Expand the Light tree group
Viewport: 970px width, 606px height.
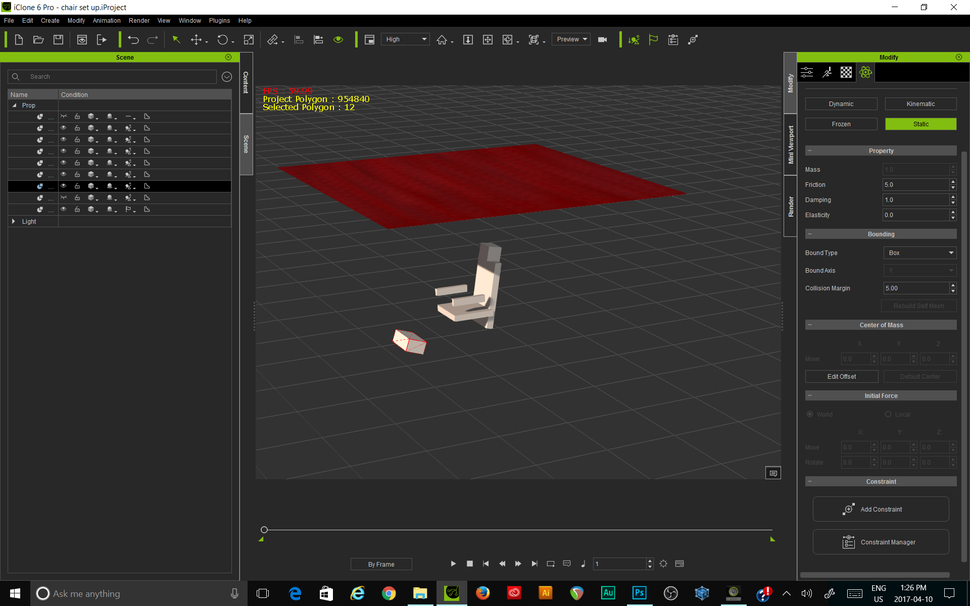tap(14, 222)
